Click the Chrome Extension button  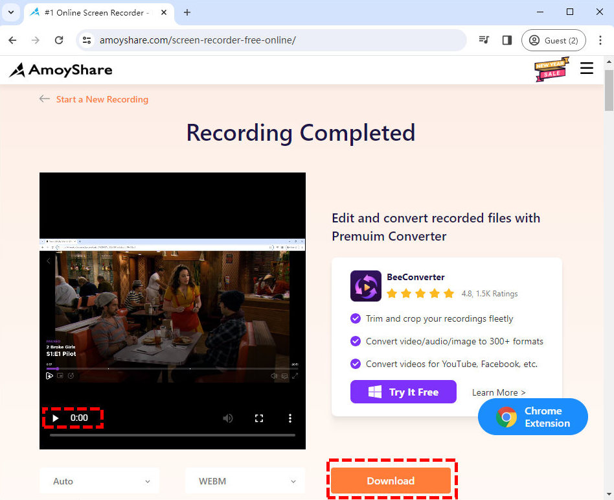pos(532,417)
